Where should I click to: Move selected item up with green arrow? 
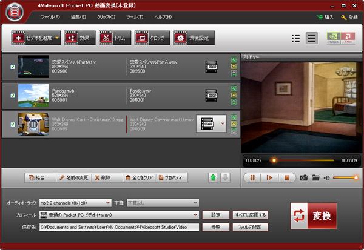coord(213,178)
